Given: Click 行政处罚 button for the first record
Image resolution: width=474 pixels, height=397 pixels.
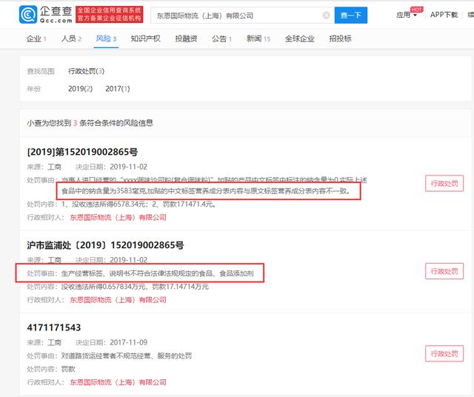Looking at the screenshot, I should click(x=444, y=183).
